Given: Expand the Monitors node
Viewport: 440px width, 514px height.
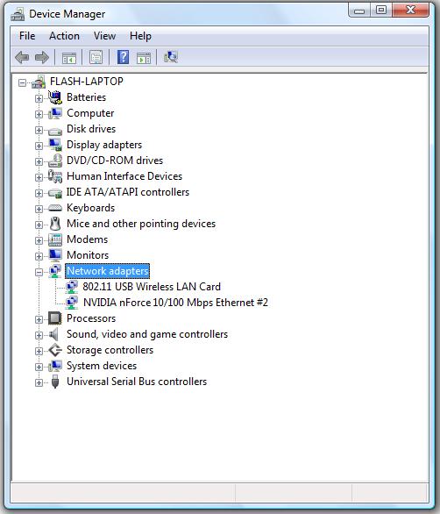Looking at the screenshot, I should click(x=39, y=256).
